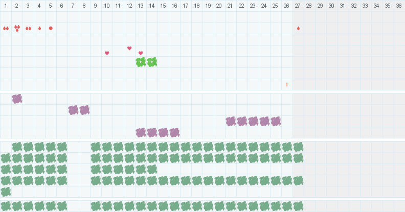
Task: Click the heart icon on day 13
Action: 141,53
